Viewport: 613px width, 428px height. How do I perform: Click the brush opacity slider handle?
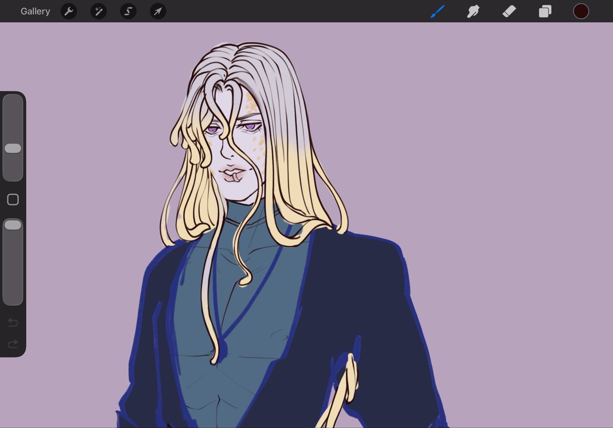tap(13, 225)
